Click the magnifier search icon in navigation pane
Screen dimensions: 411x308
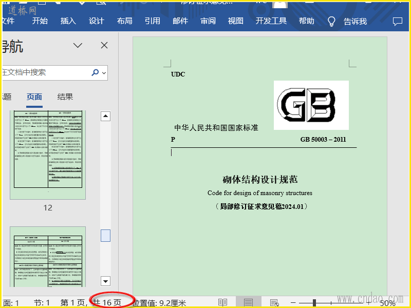point(95,72)
